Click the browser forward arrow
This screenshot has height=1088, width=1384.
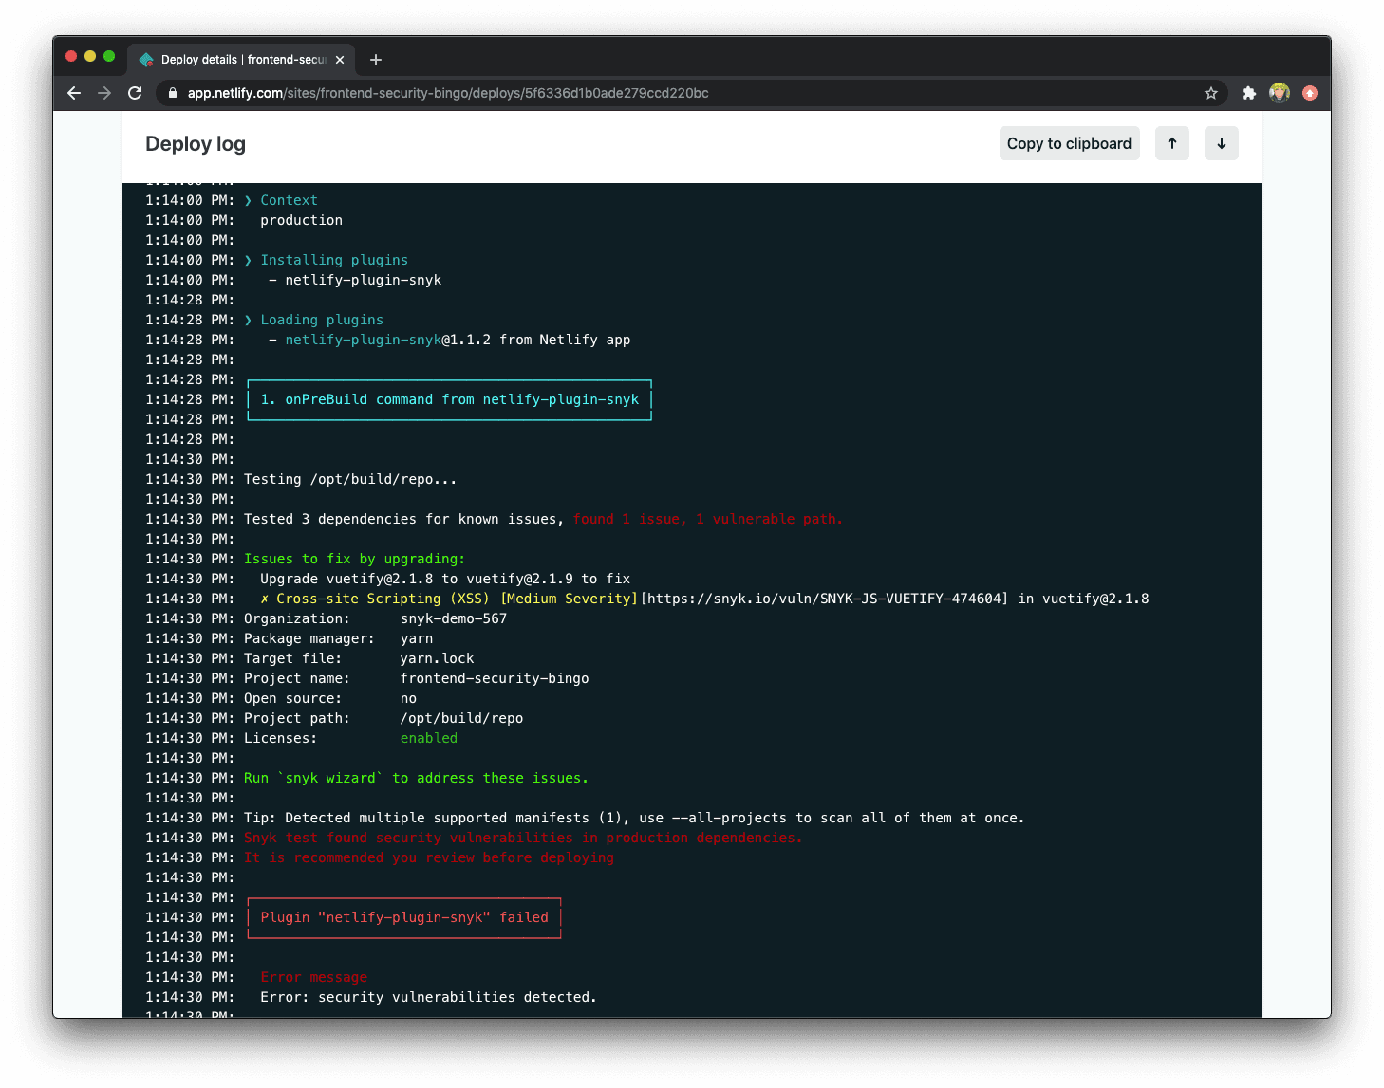[x=104, y=93]
